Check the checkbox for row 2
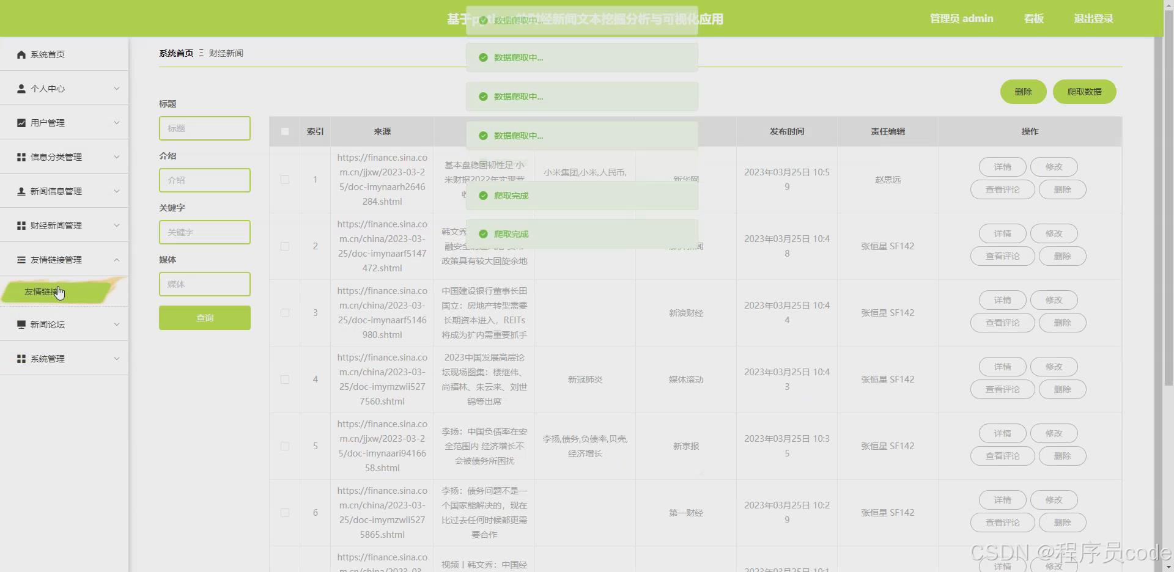The height and width of the screenshot is (572, 1174). coord(285,246)
